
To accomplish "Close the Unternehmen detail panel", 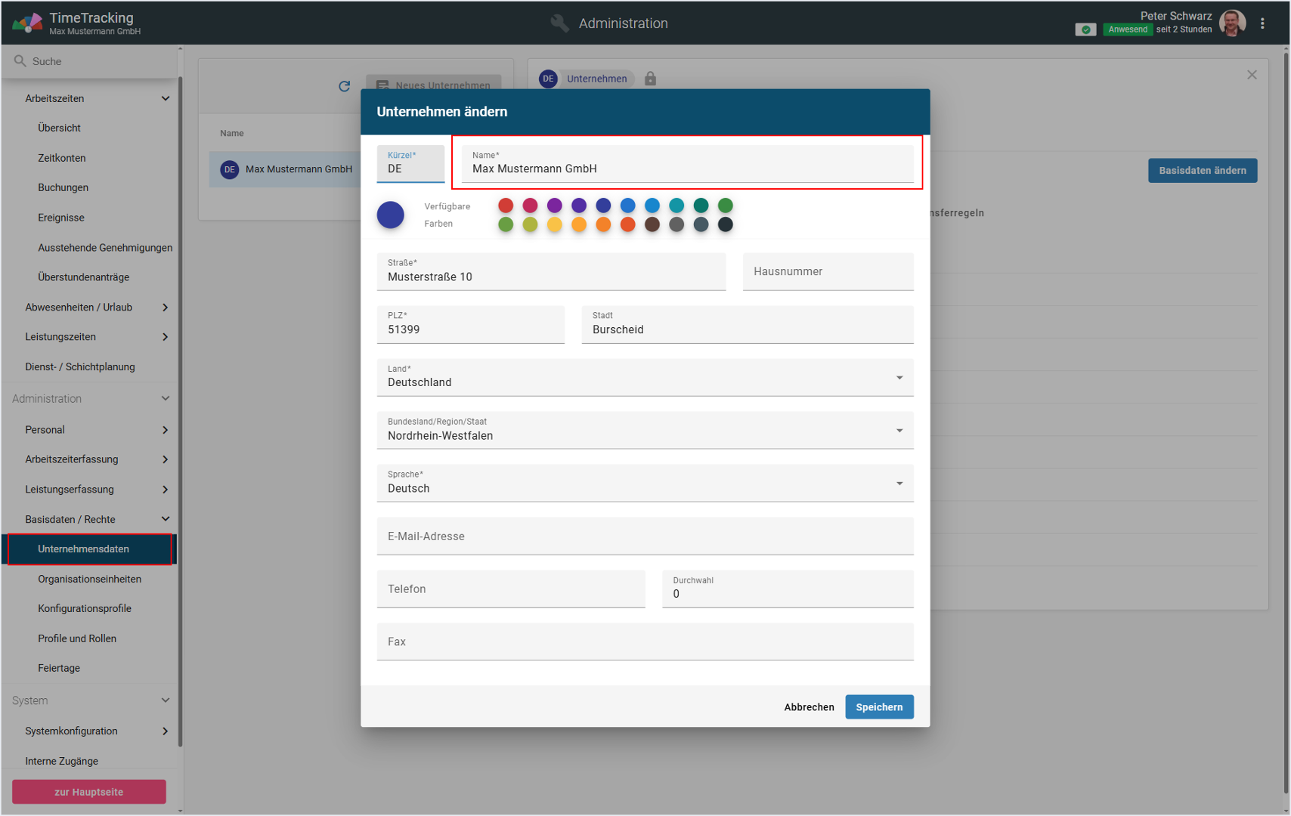I will tap(1252, 75).
